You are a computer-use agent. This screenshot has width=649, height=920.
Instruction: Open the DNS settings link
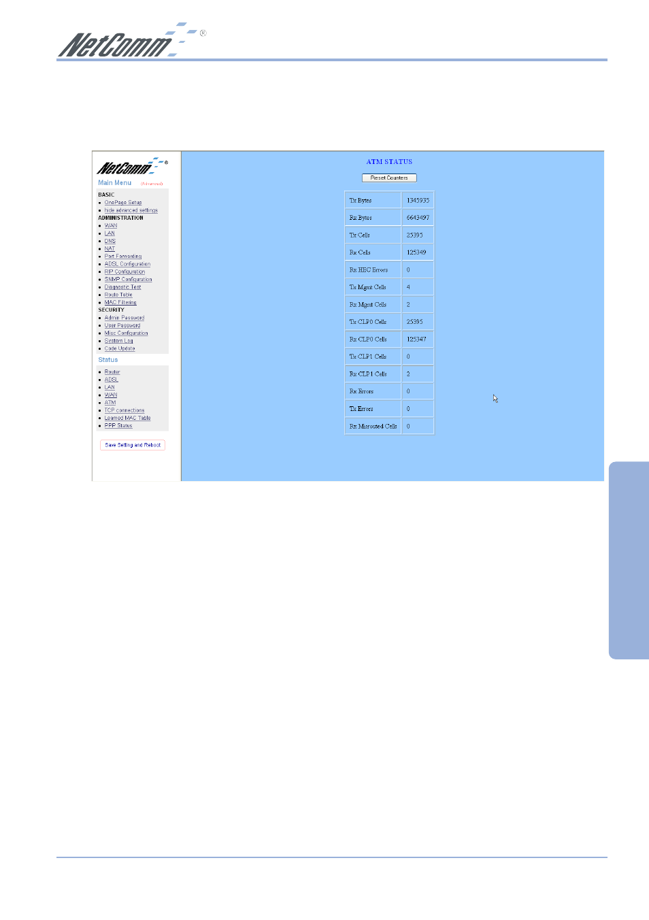click(x=110, y=241)
